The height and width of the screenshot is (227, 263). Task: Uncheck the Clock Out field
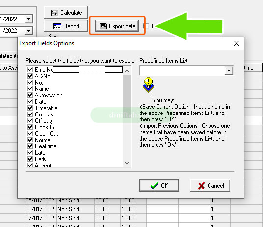(30, 133)
